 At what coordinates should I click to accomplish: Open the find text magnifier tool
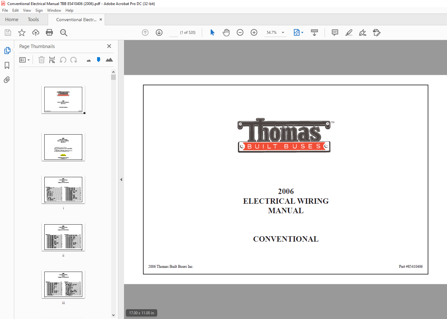click(x=64, y=33)
